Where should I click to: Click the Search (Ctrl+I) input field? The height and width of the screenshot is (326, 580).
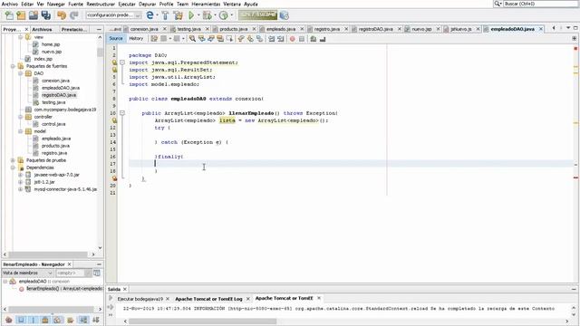541,4
